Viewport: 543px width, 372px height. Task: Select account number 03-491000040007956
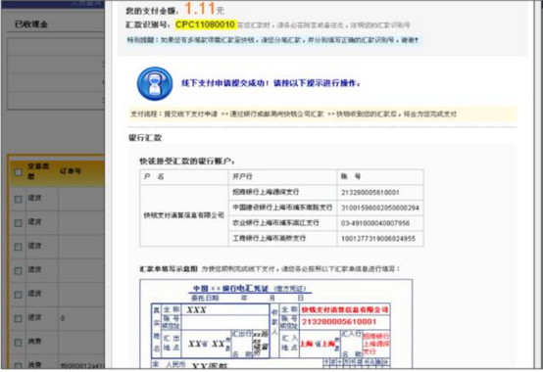coord(375,223)
